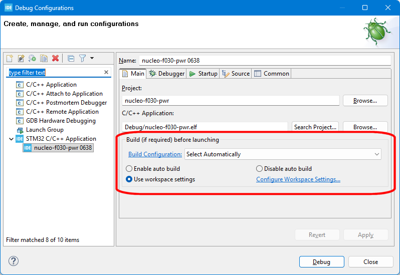Click the Project name field

231,101
